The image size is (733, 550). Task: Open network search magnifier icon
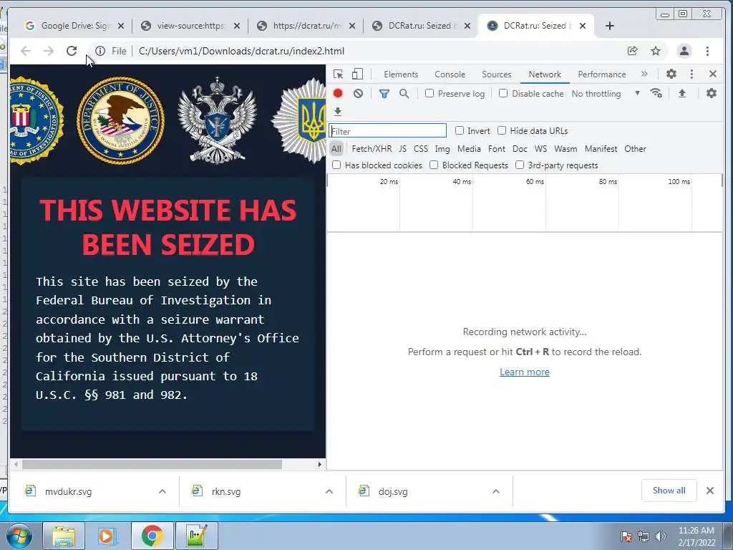[x=404, y=94]
